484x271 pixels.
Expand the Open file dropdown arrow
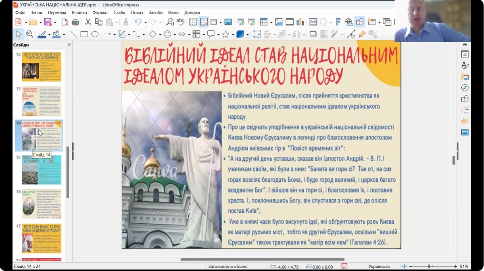click(40, 22)
